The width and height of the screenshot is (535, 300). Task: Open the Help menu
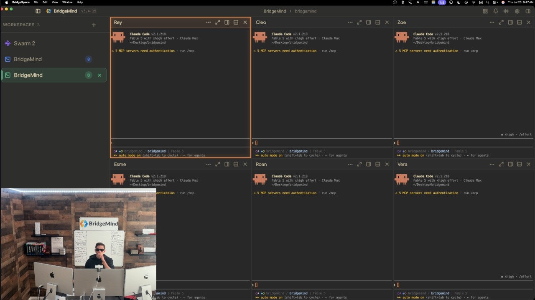[x=79, y=2]
